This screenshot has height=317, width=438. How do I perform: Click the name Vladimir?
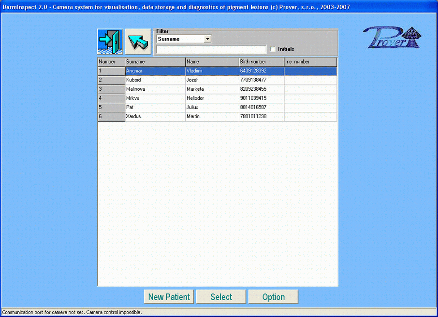click(x=194, y=71)
